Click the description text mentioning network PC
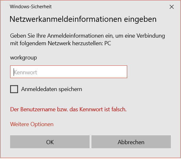 pos(87,40)
